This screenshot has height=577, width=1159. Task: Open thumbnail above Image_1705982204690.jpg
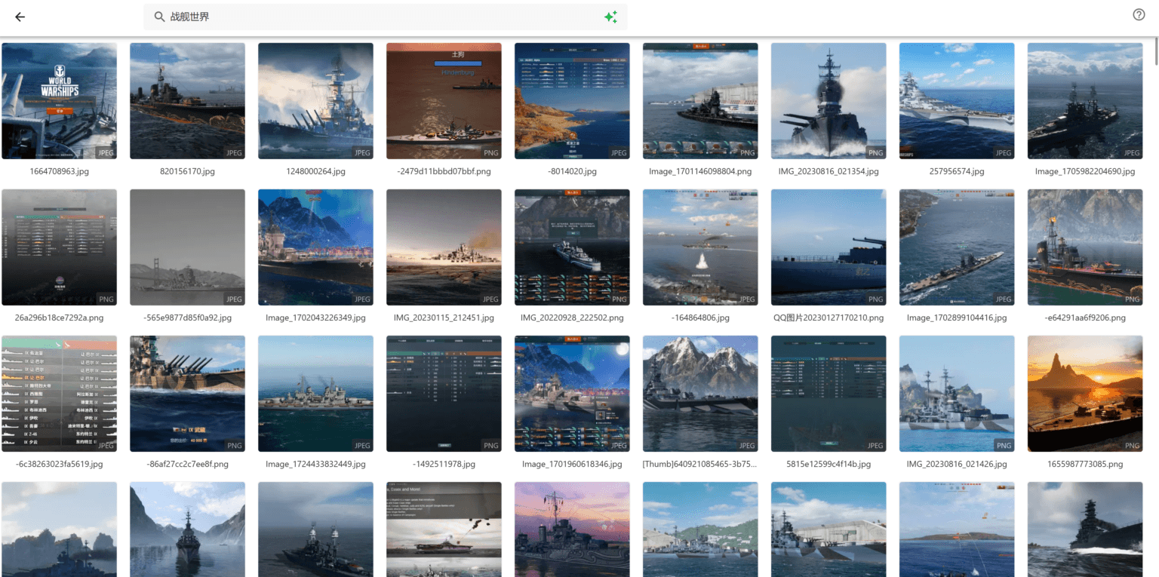tap(1085, 101)
